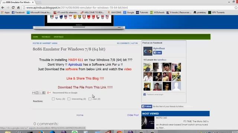
Task: Open the W3Schools bookmark
Action: 157,13
